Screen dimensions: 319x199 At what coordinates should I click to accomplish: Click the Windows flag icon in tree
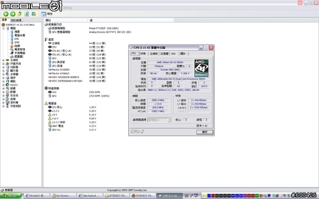click(7, 64)
